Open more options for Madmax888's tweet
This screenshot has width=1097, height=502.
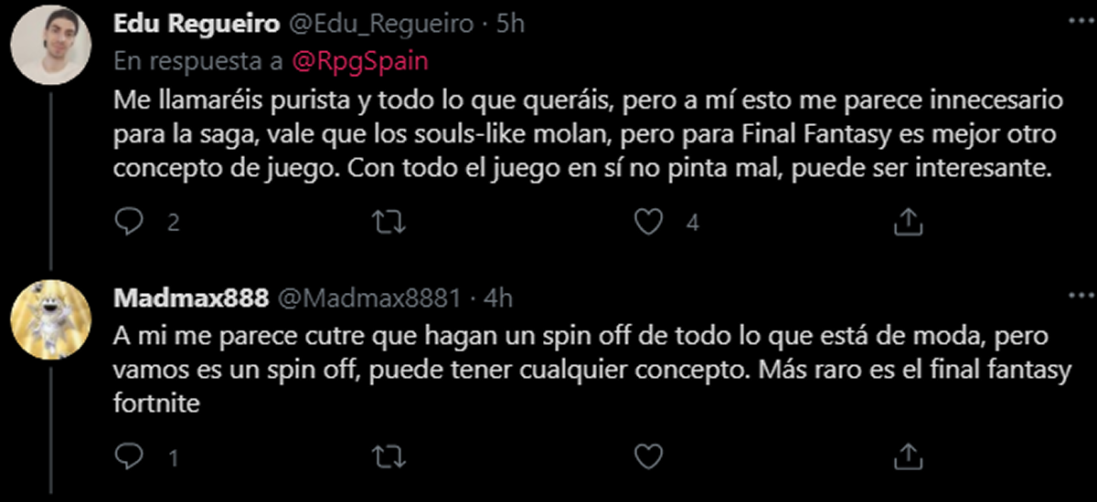[x=1081, y=297]
